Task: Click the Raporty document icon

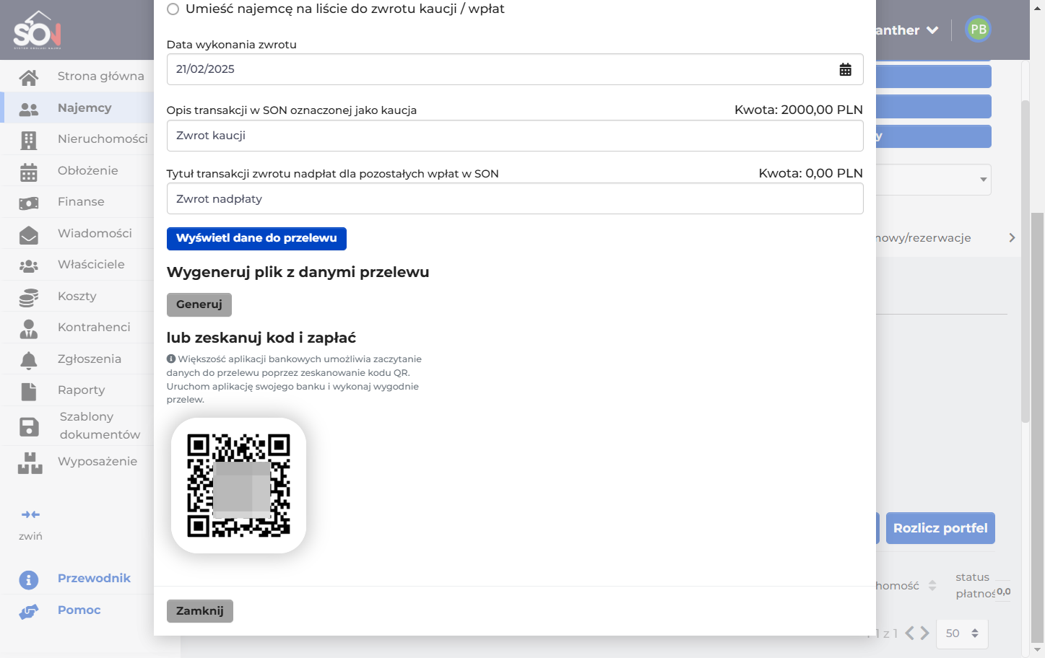Action: coord(29,391)
